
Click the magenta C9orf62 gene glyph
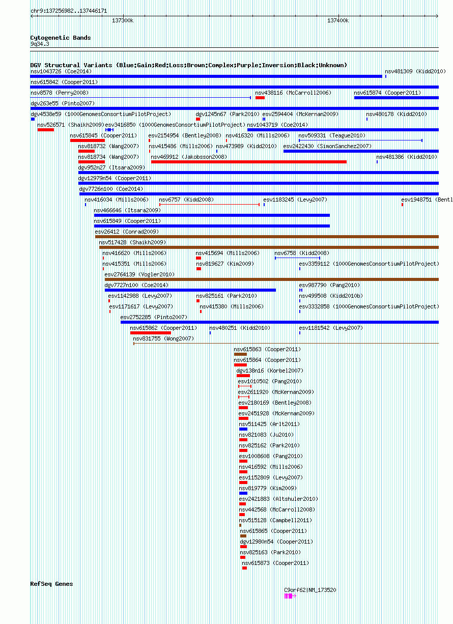coord(290,596)
